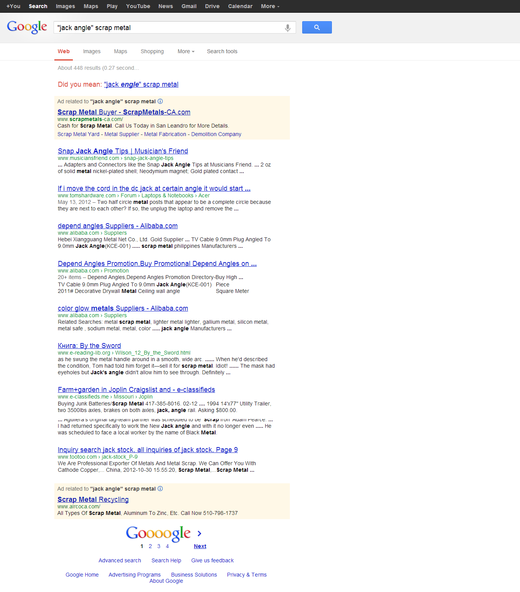Image resolution: width=520 pixels, height=592 pixels.
Task: Switch to the Maps results tab
Action: (121, 51)
